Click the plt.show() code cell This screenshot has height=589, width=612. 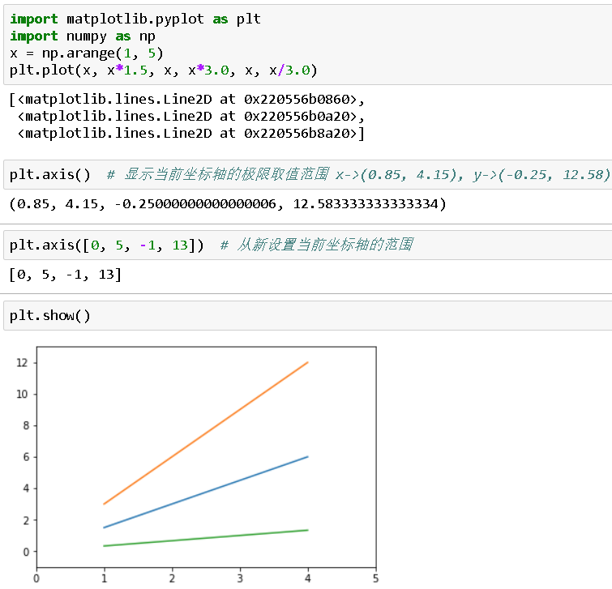[x=307, y=315]
